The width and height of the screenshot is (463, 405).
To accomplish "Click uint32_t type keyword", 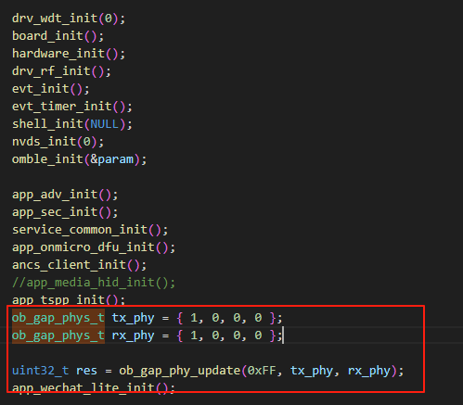I will click(40, 371).
